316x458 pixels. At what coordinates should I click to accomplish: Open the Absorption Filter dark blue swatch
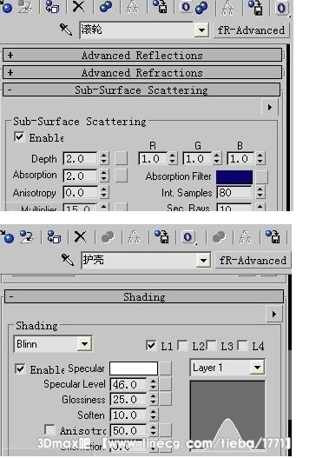(234, 177)
